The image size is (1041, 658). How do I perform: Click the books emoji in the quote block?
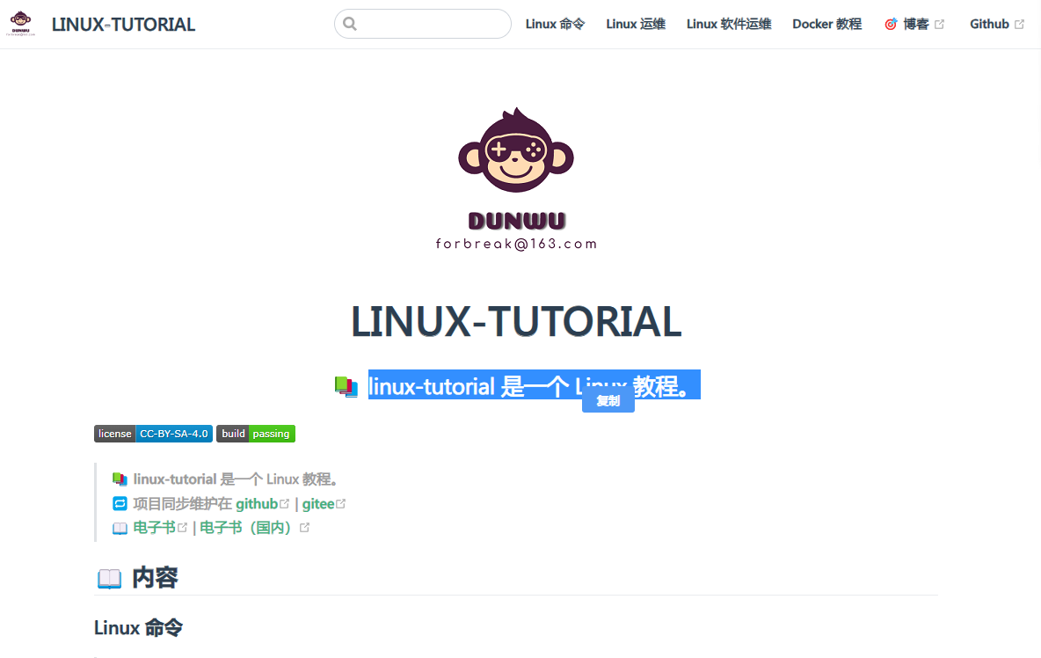(120, 479)
